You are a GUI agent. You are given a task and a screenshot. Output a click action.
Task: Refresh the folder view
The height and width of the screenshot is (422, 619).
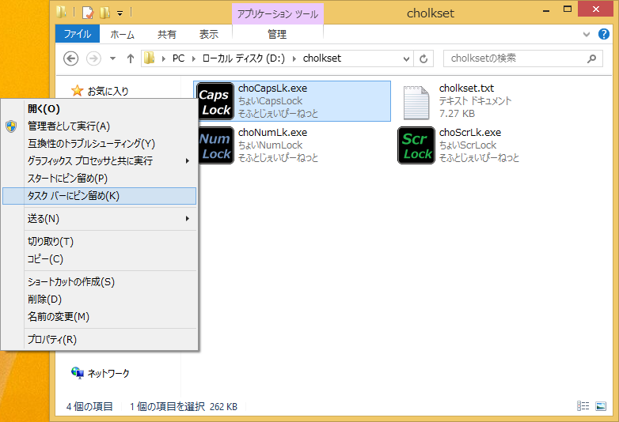pyautogui.click(x=423, y=58)
